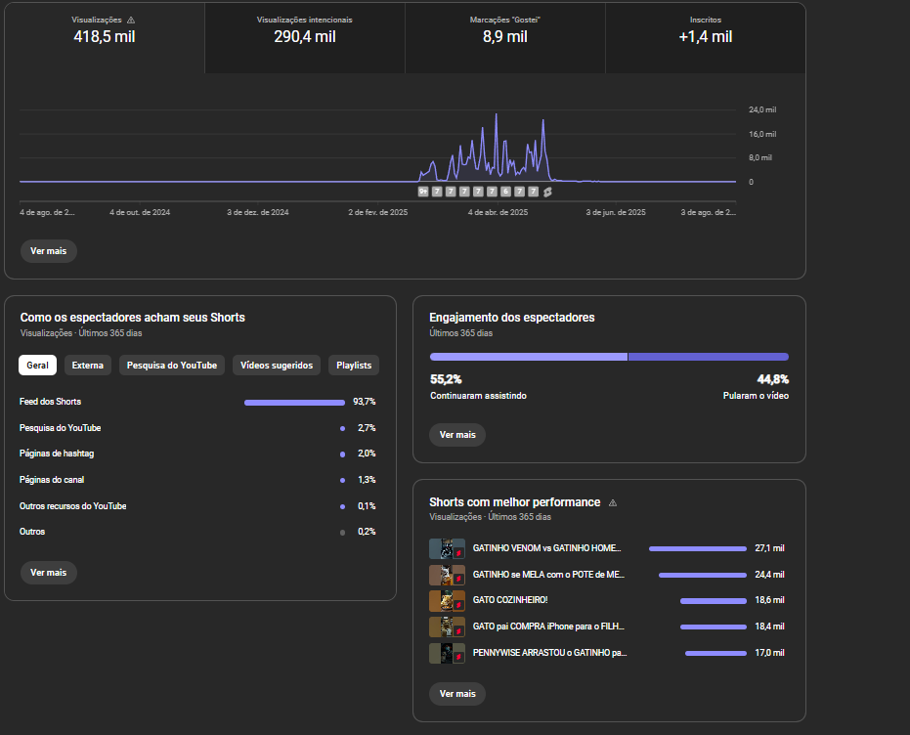Click the 24,4 mil views bar
The width and height of the screenshot is (910, 735).
pyautogui.click(x=703, y=576)
